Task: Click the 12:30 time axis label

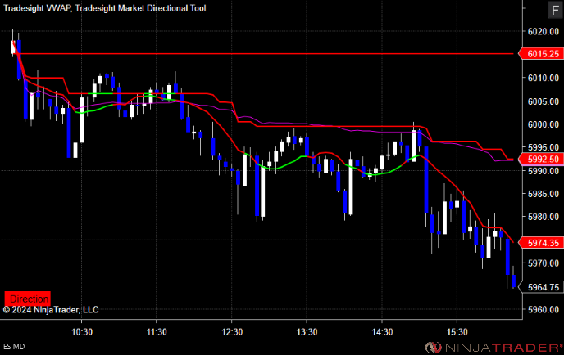Action: [232, 332]
